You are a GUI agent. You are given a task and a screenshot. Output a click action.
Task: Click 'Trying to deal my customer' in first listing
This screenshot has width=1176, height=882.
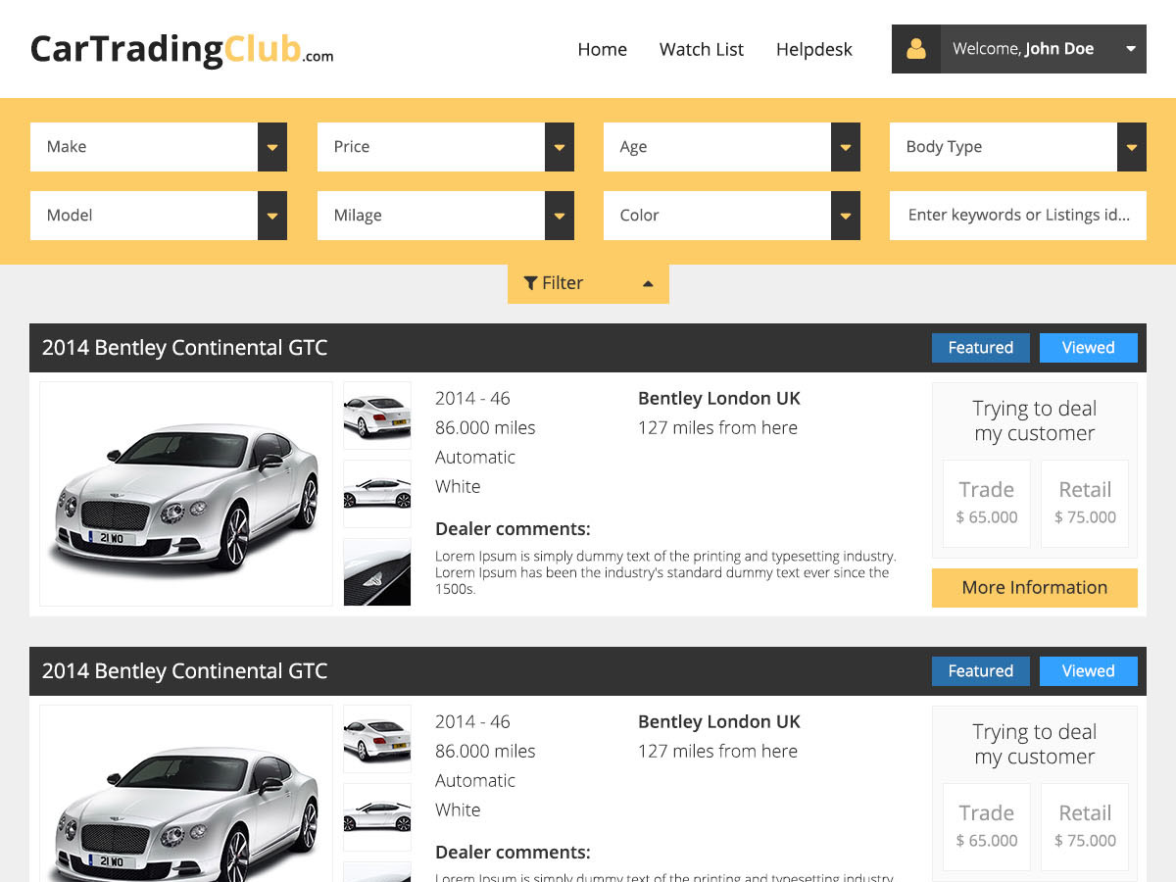pyautogui.click(x=1035, y=421)
